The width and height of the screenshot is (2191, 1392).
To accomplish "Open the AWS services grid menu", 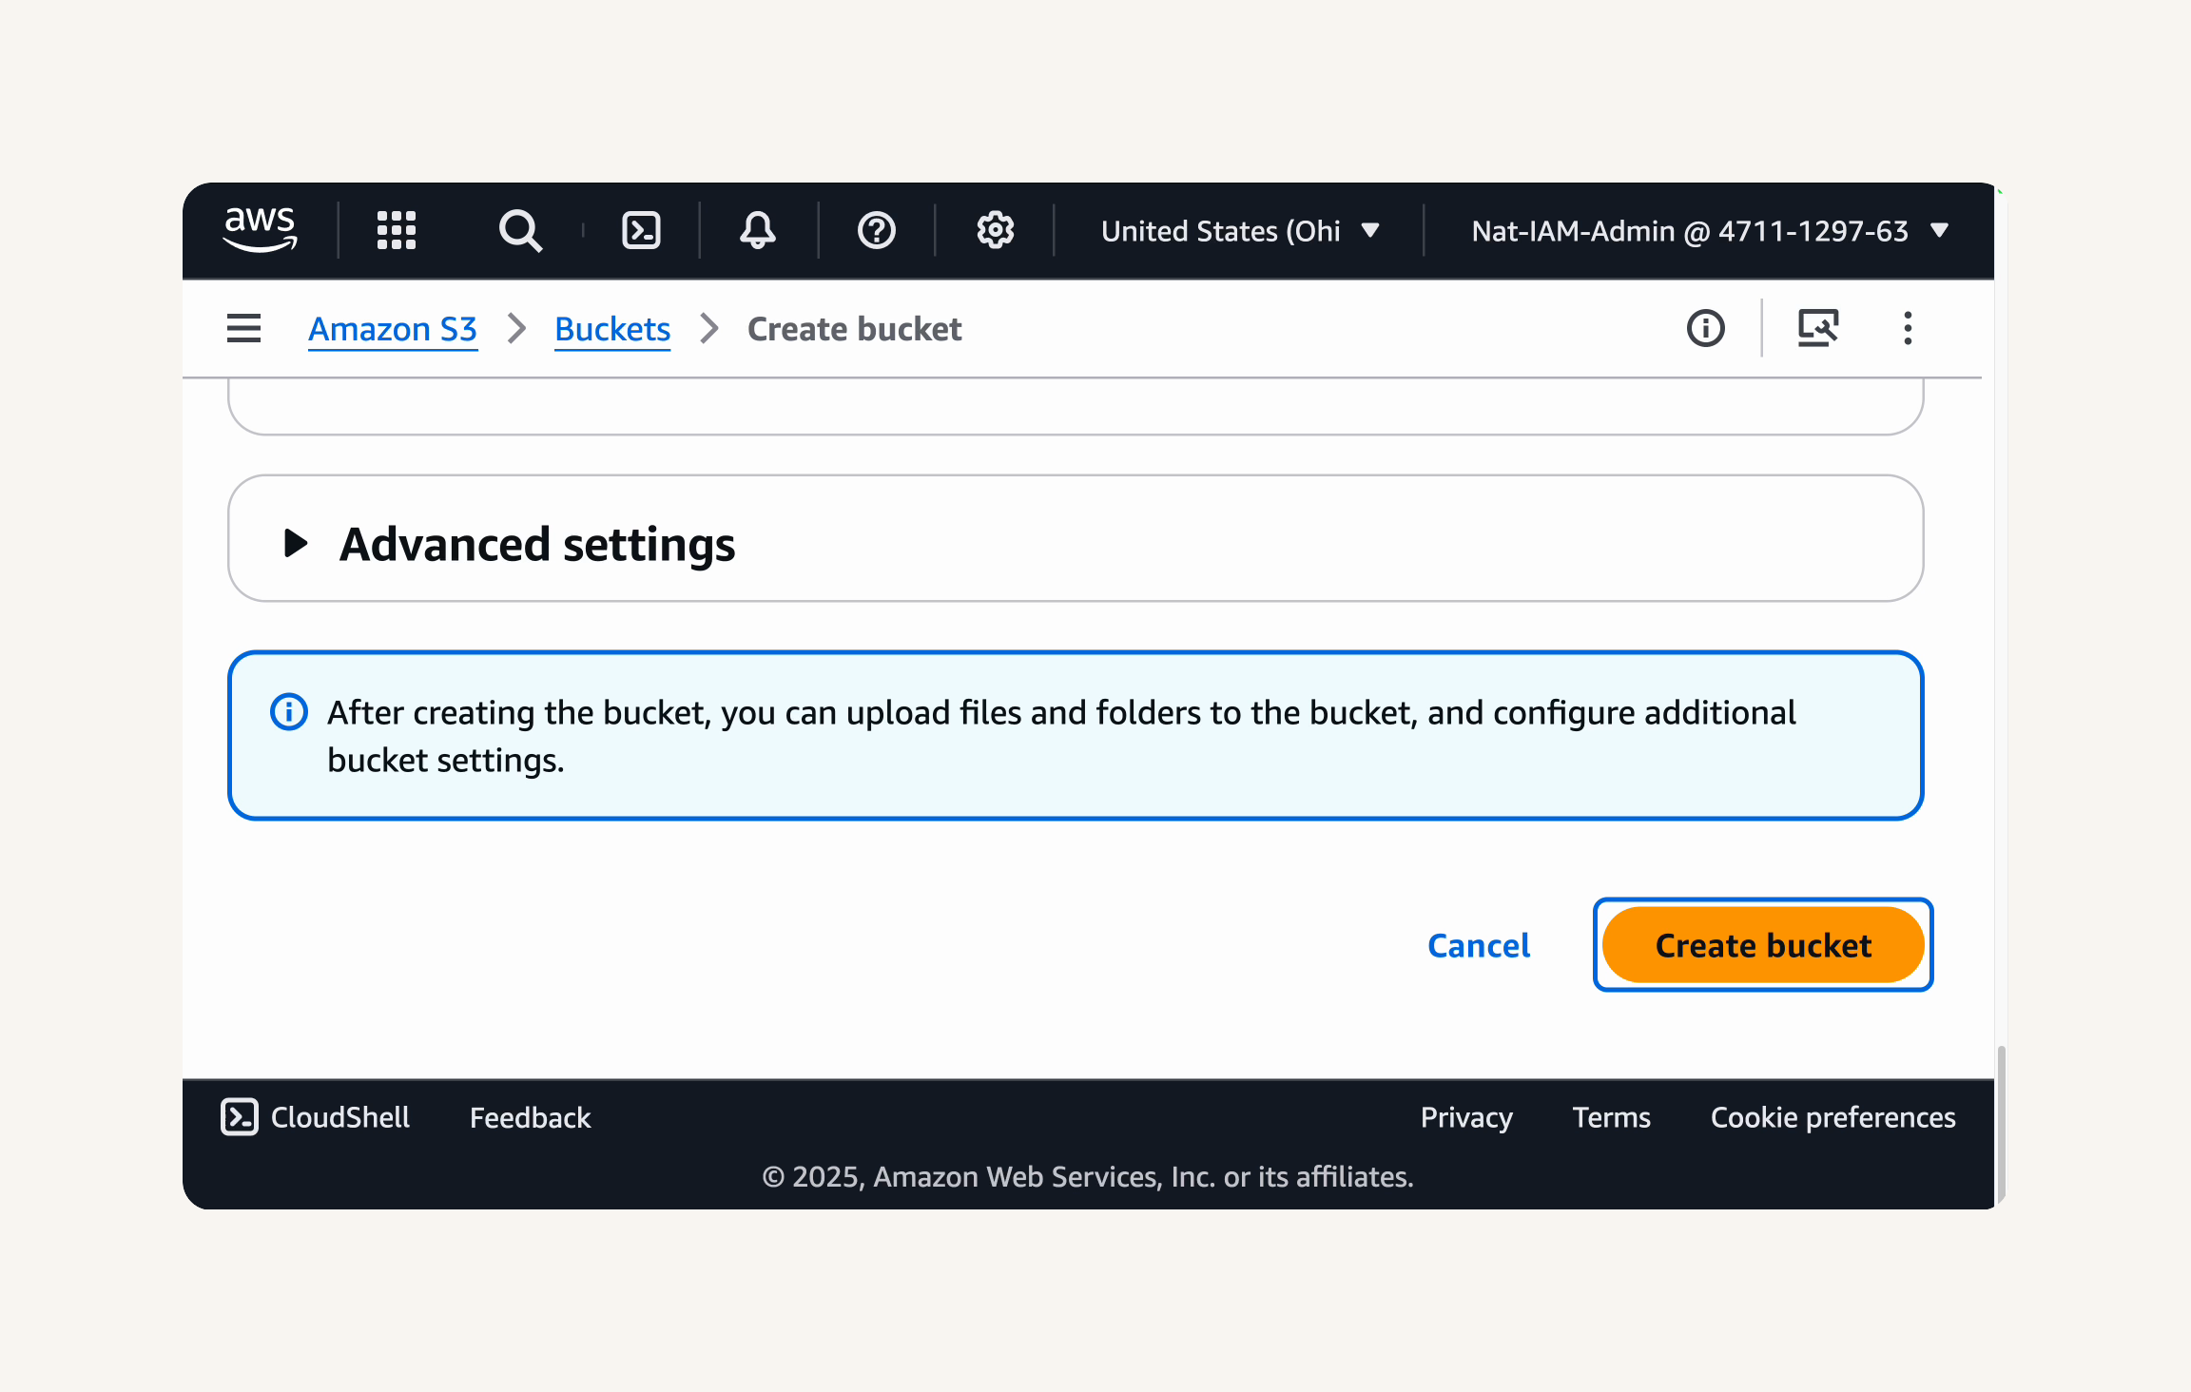I will point(397,230).
